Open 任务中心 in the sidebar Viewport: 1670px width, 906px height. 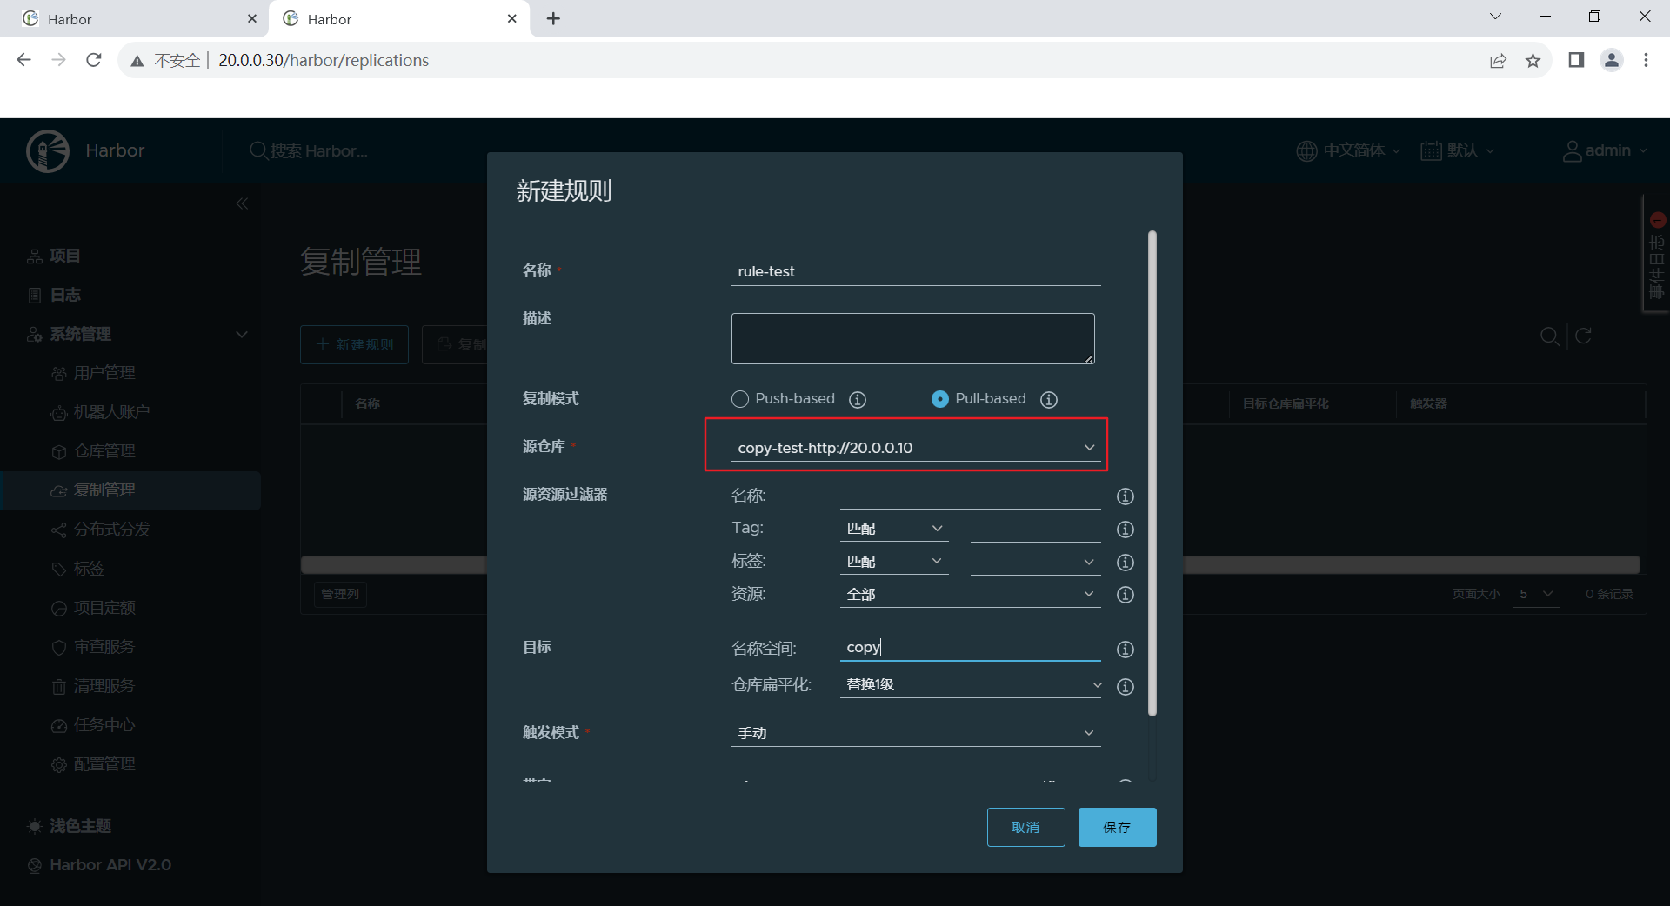point(104,725)
